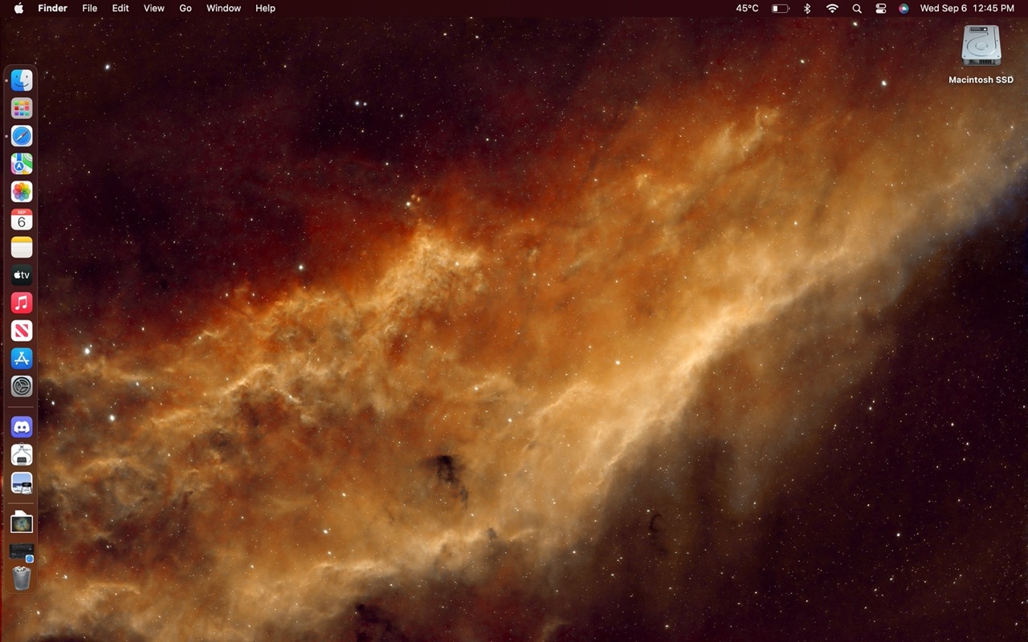Open Discord from the Dock
Image resolution: width=1028 pixels, height=642 pixels.
coord(22,427)
